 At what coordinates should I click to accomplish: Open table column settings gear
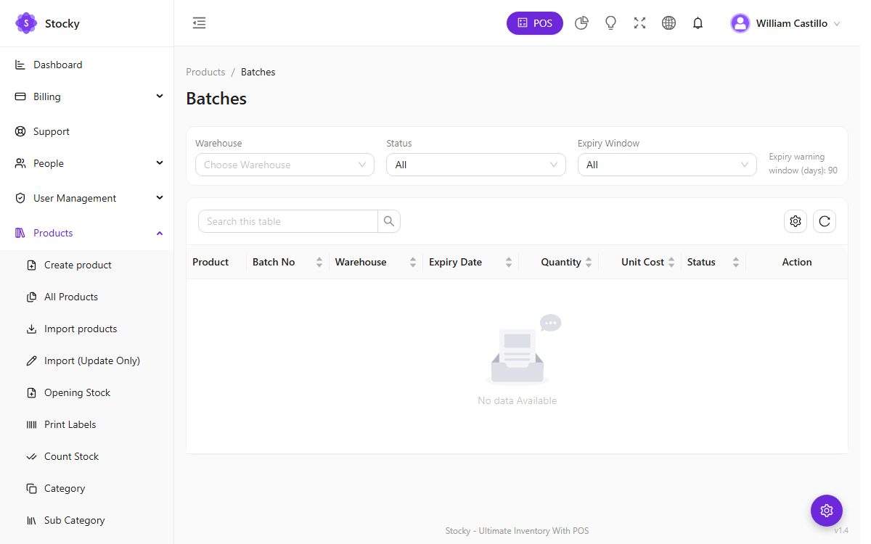click(x=796, y=221)
